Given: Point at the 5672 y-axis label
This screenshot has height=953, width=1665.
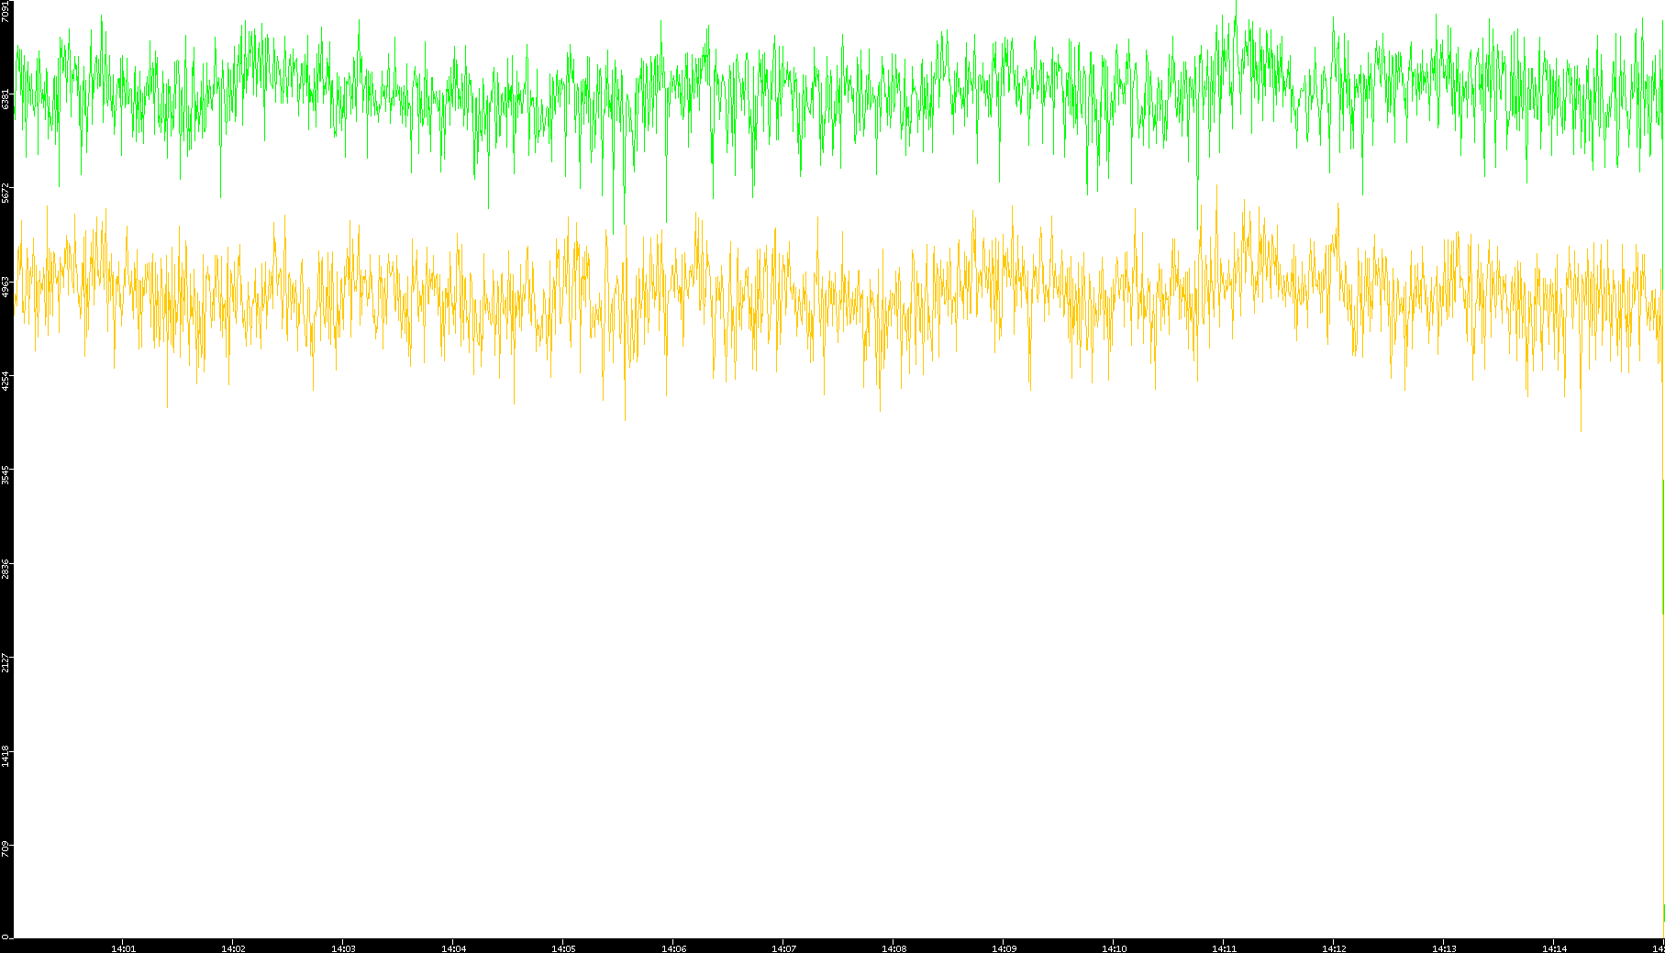Looking at the screenshot, I should (6, 193).
